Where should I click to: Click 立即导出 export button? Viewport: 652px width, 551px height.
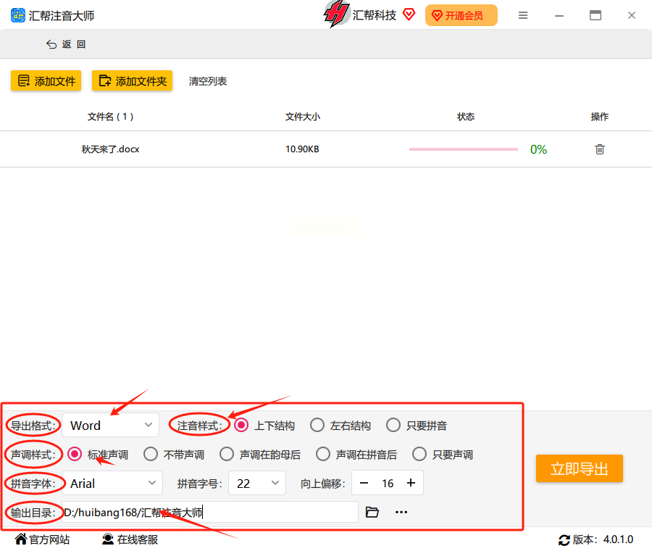[580, 468]
